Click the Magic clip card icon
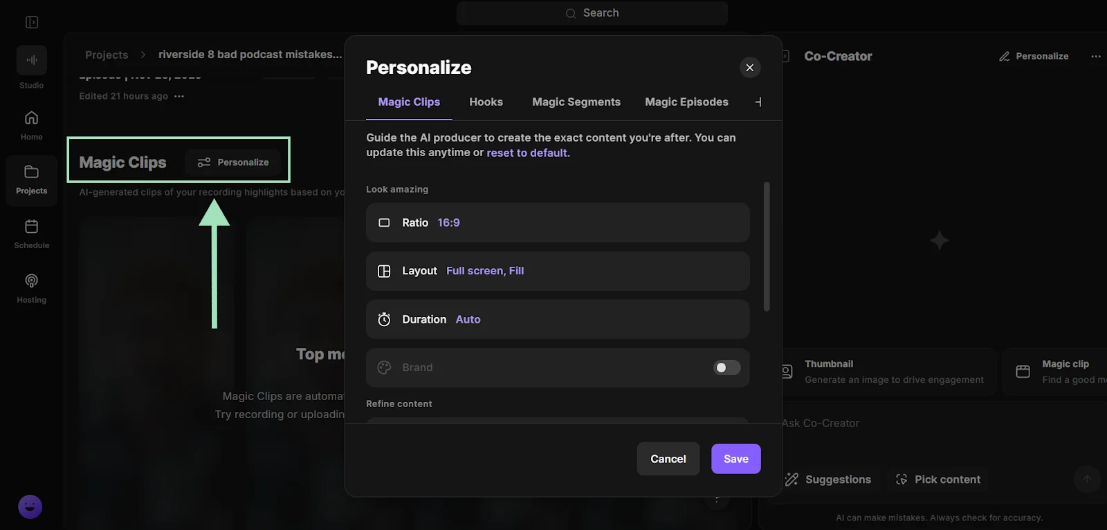 [1023, 372]
